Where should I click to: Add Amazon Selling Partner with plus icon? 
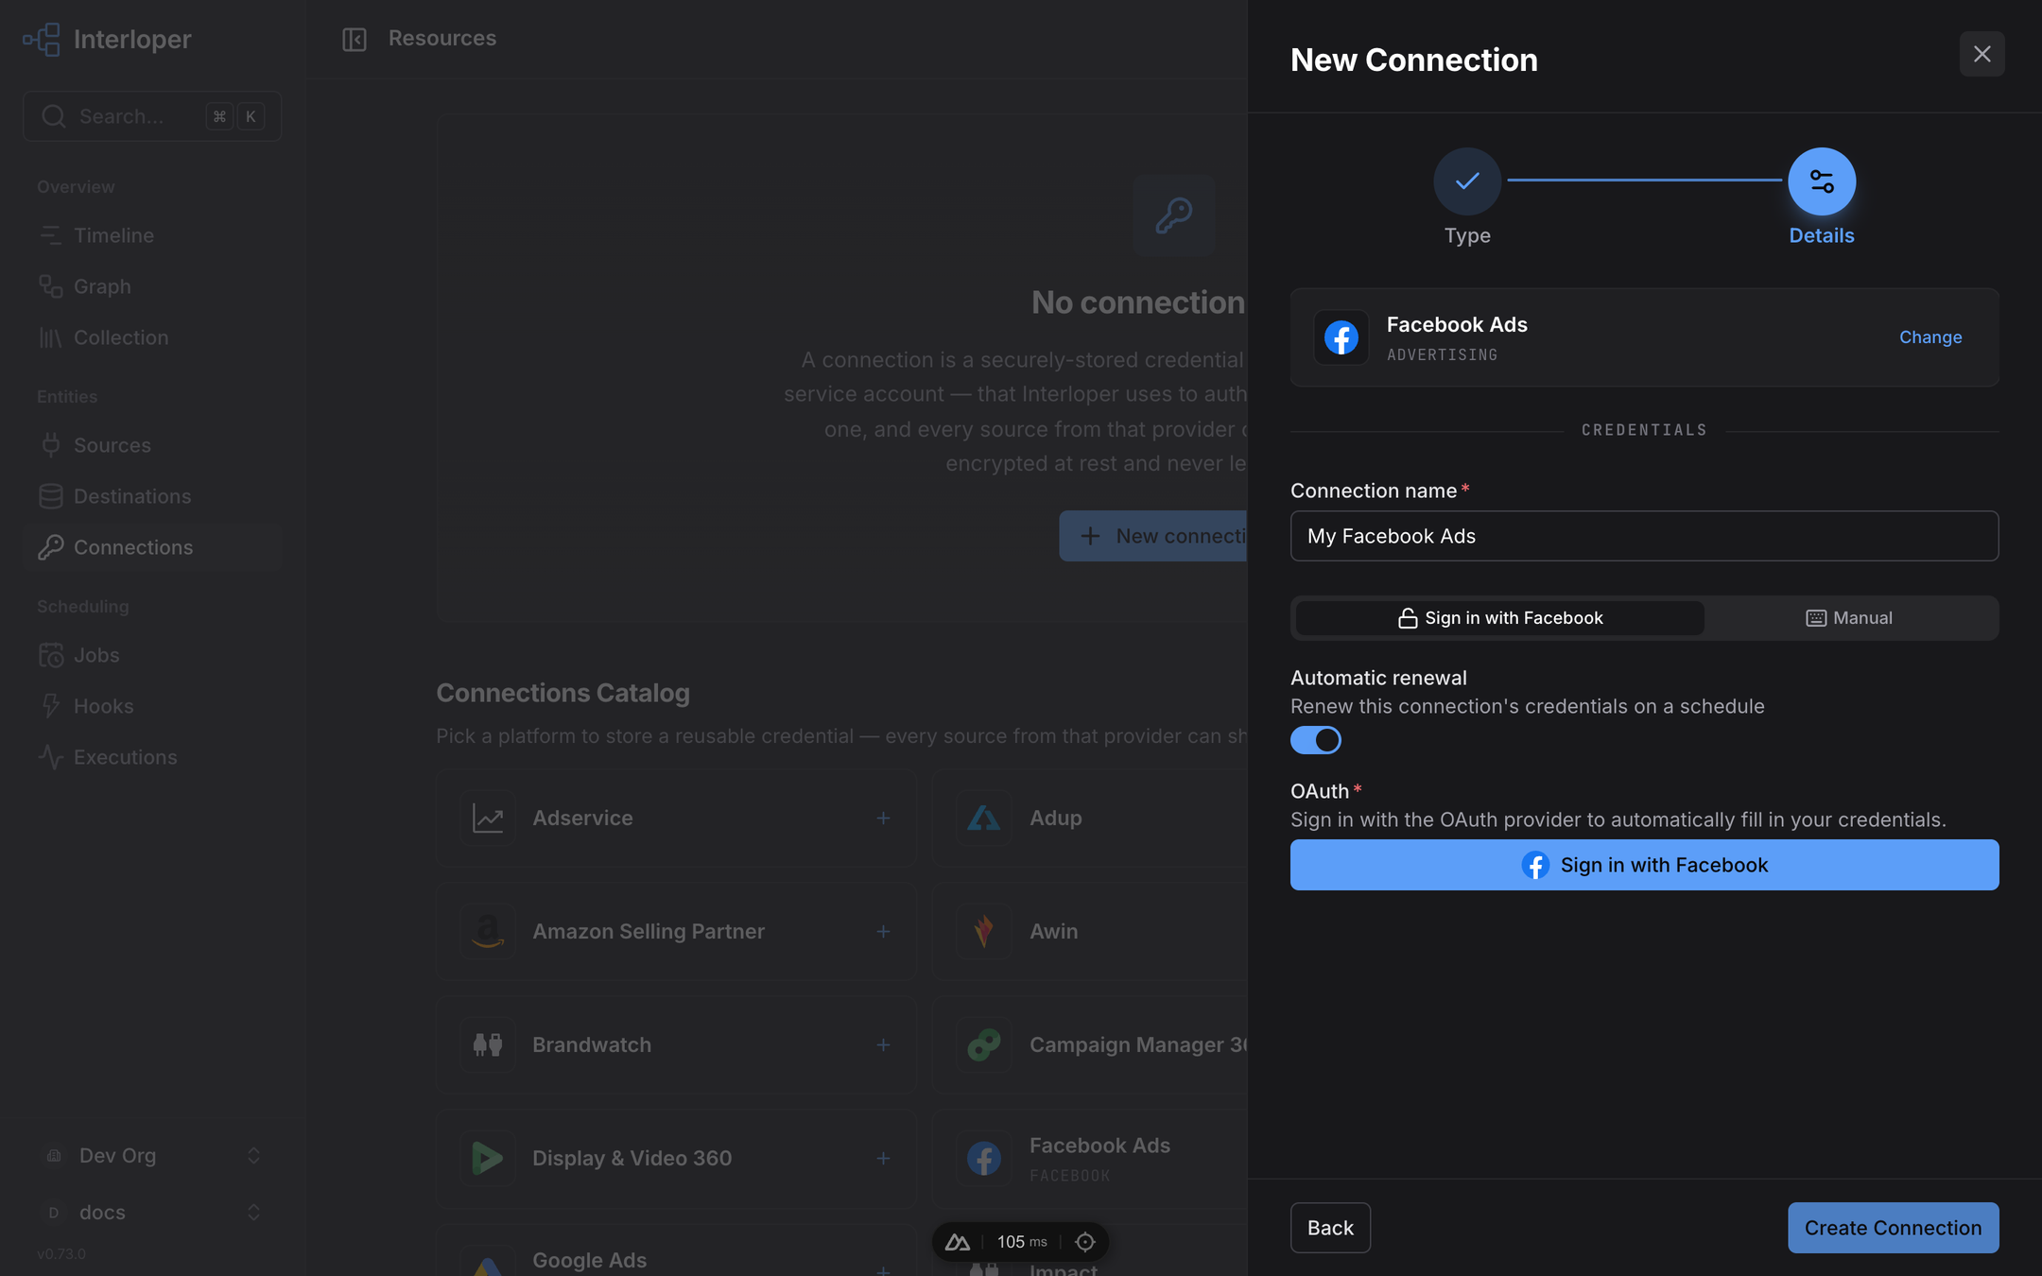tap(883, 932)
